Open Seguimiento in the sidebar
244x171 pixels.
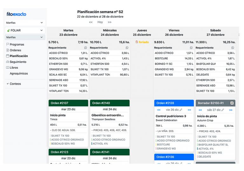click(18, 62)
